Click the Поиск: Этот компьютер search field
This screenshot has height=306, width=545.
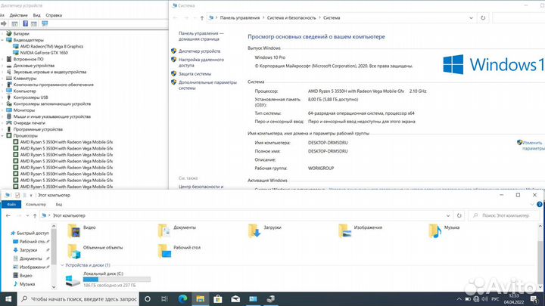point(504,215)
